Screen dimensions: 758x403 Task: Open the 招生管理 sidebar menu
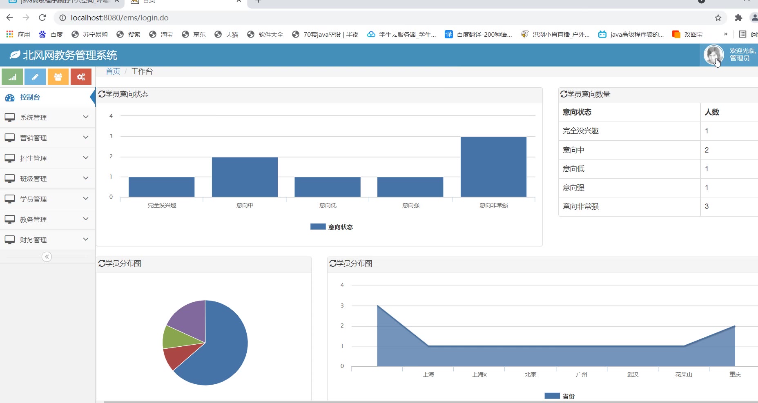47,158
